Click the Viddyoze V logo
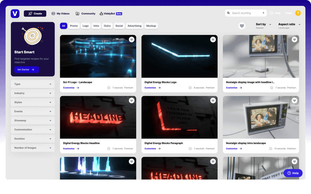The width and height of the screenshot is (311, 194). pos(15,13)
